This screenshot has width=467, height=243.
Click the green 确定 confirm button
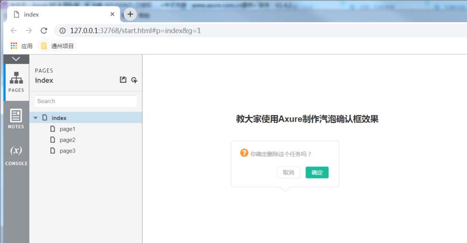317,172
